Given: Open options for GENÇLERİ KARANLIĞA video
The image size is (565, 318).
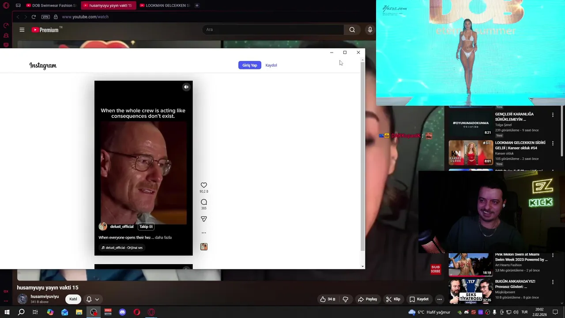Looking at the screenshot, I should tap(553, 115).
